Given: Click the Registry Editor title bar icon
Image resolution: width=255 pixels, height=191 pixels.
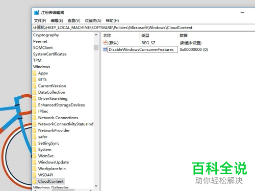Looking at the screenshot, I should coord(37,13).
